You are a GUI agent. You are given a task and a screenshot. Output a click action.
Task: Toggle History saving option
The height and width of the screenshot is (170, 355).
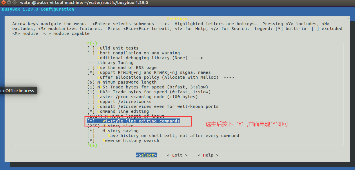coord(113,131)
